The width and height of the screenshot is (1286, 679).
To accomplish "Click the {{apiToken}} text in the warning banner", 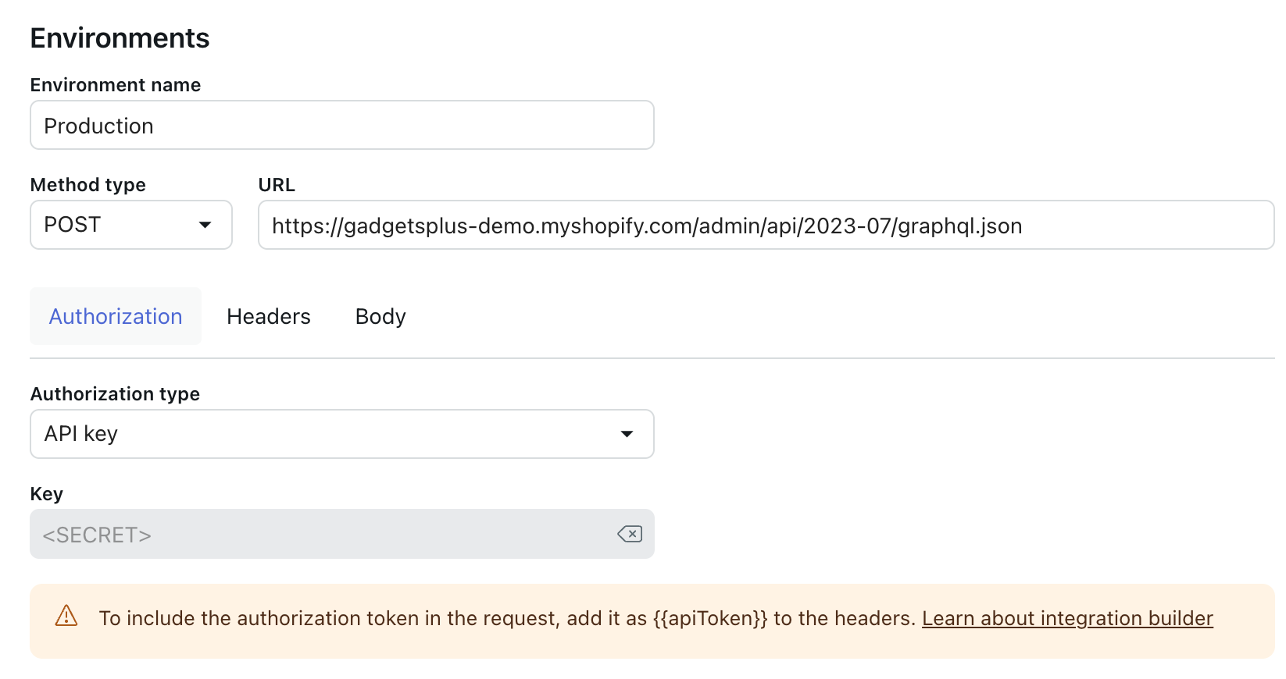I will click(x=710, y=618).
